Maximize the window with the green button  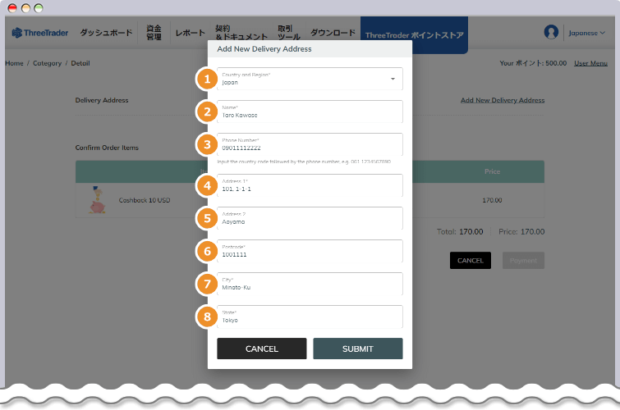click(x=39, y=8)
